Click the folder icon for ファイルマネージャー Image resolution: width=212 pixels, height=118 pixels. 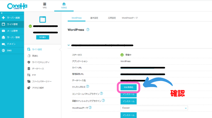(29, 81)
